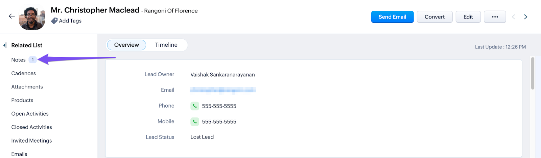This screenshot has height=158, width=541.
Task: Click the Convert button
Action: pos(434,17)
